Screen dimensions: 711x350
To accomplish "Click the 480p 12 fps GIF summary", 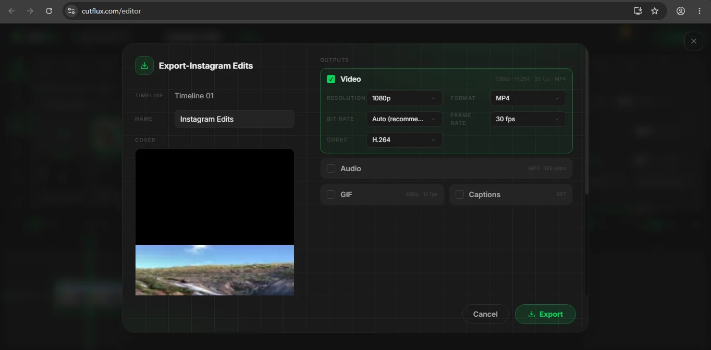I will [x=421, y=195].
